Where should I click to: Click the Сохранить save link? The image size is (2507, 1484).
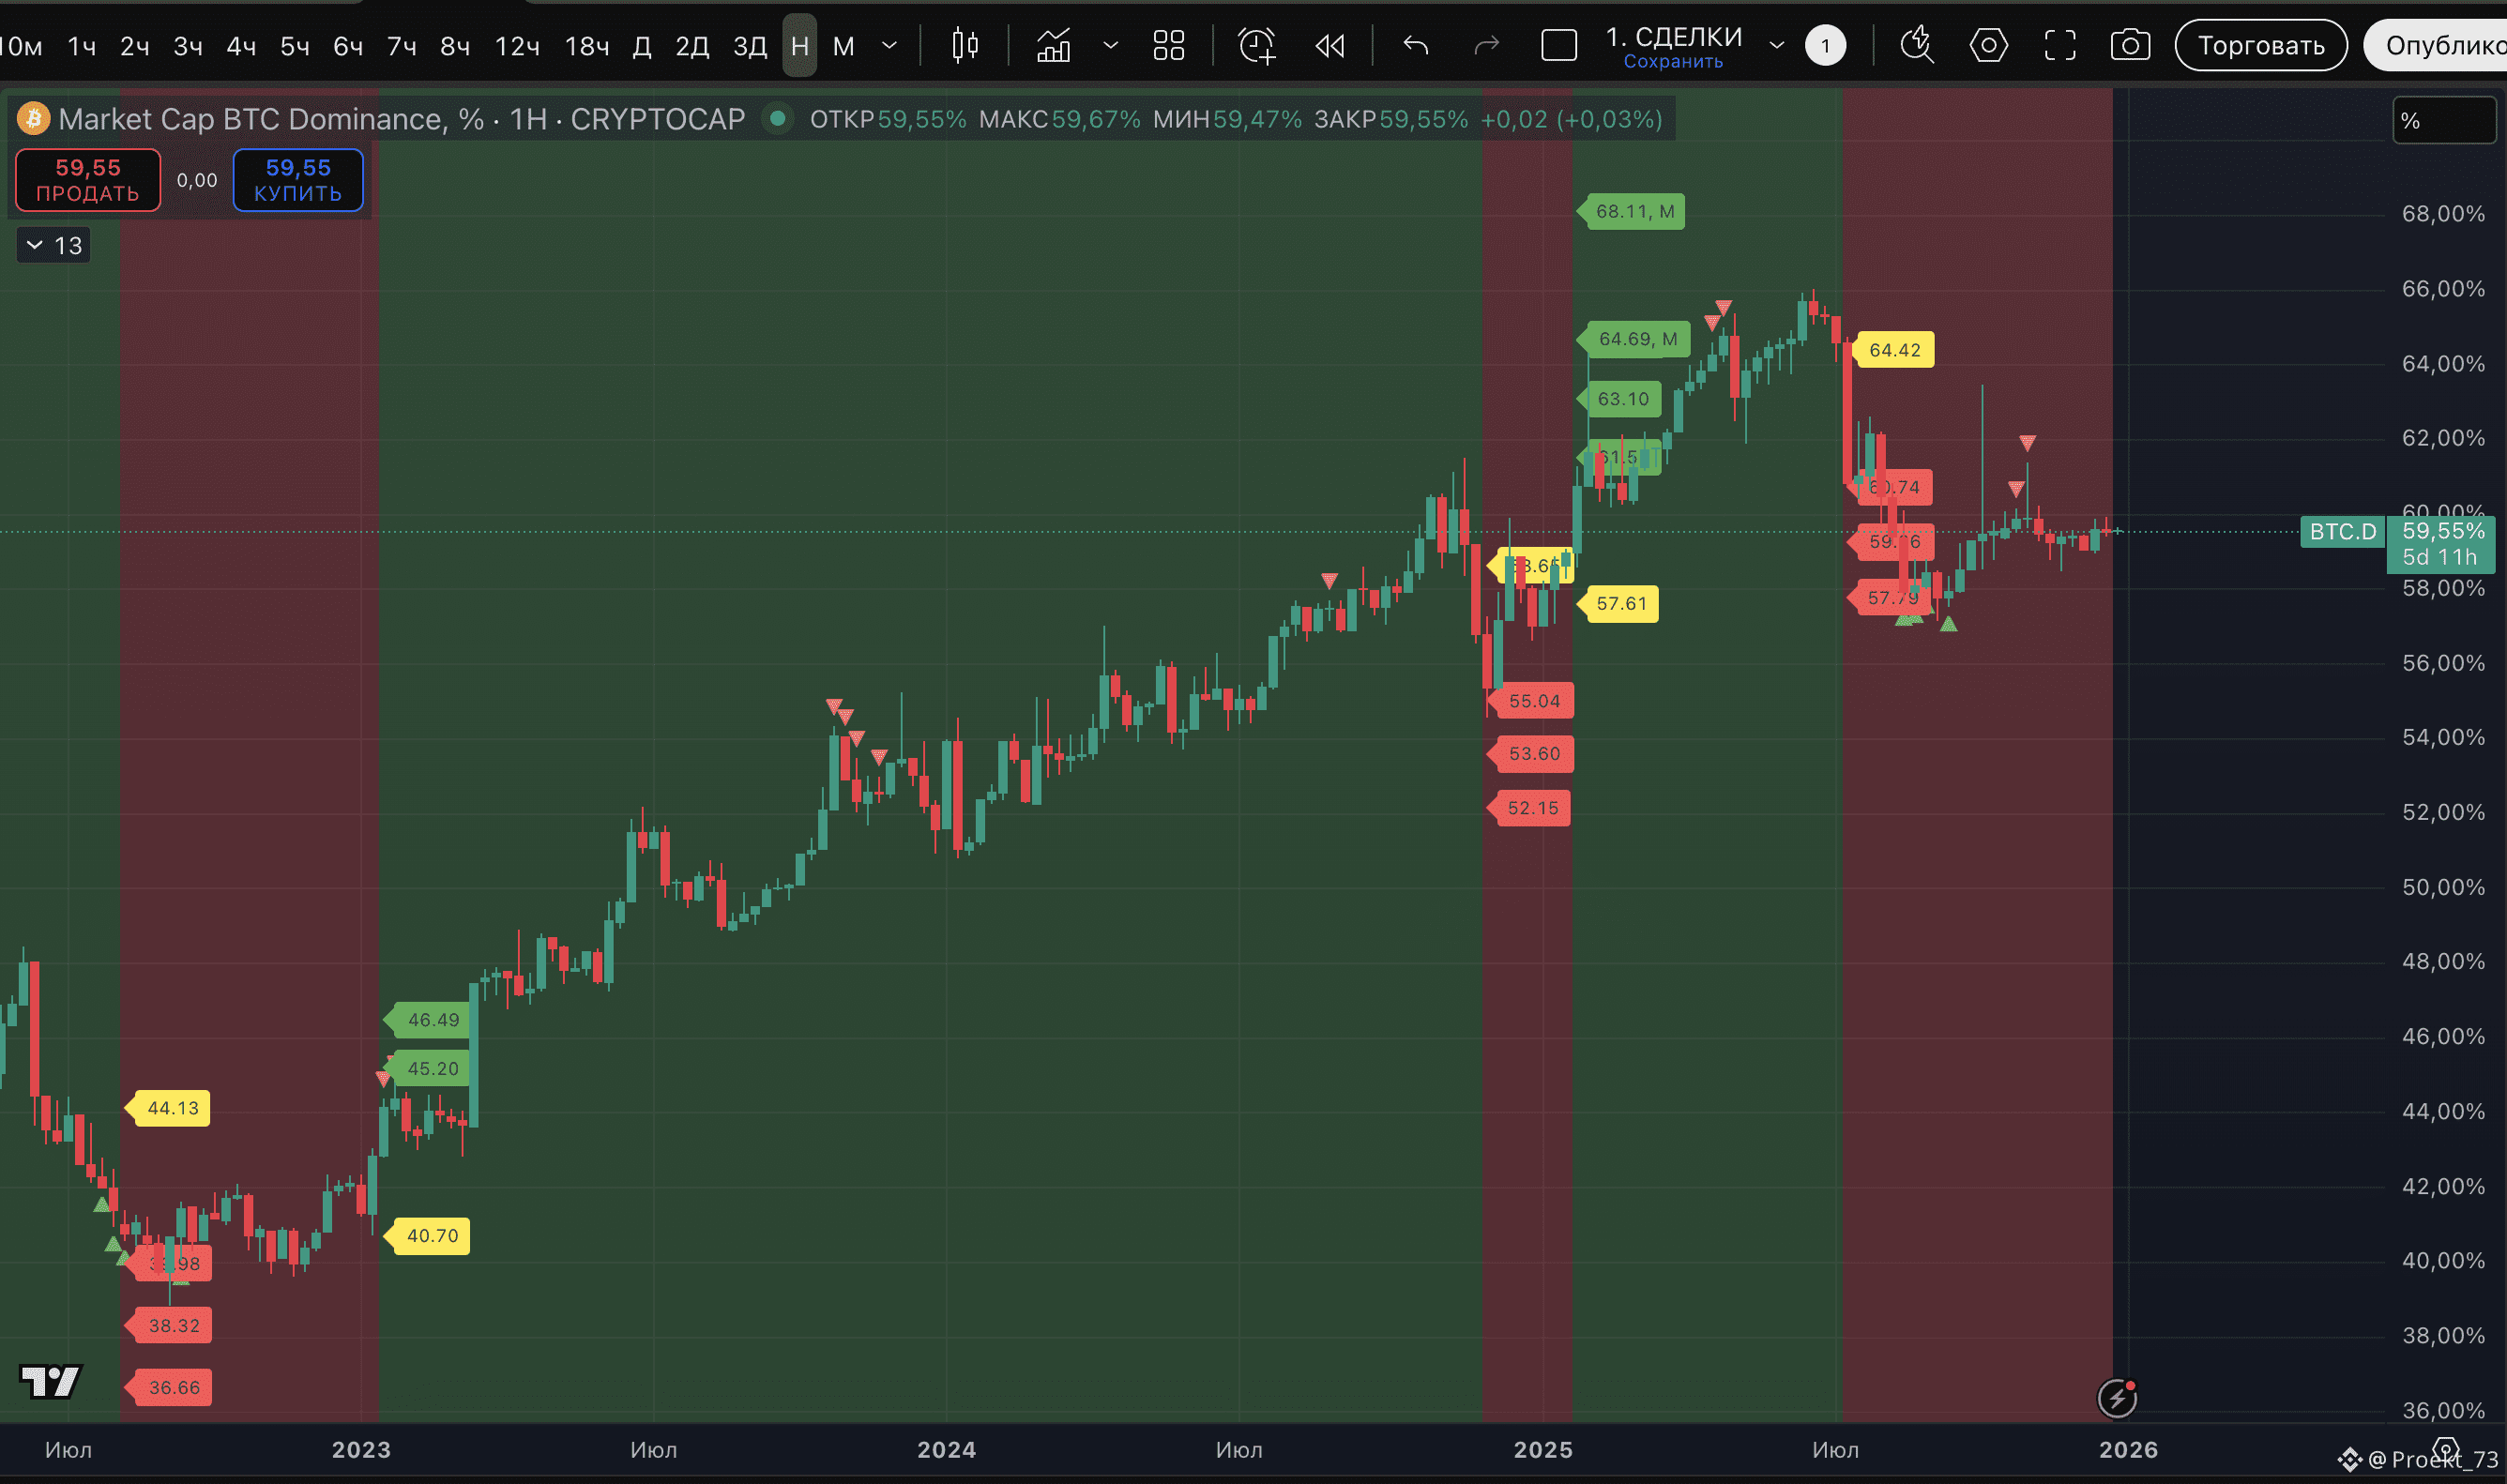(1673, 62)
